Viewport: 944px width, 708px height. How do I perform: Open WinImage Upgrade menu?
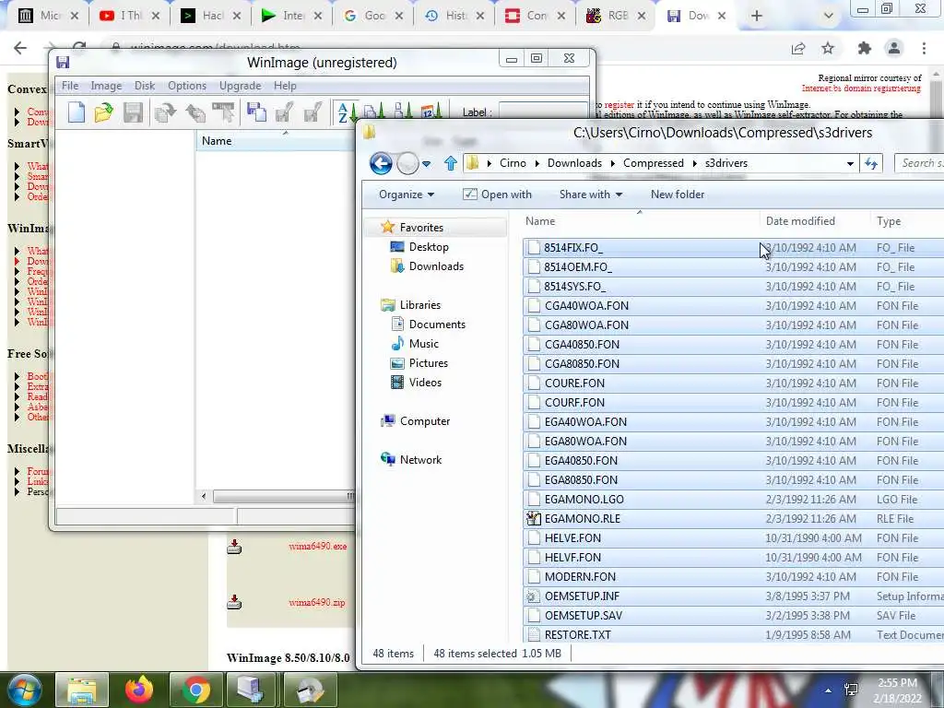[x=240, y=86]
